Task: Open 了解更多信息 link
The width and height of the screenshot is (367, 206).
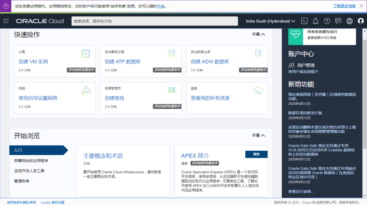Action: click(344, 6)
